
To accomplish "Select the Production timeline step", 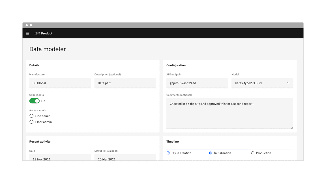I will [263, 153].
